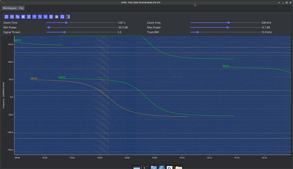Screen dimensions: 293x169
Task: Click the -8.7 dB max power value
Action: point(265,28)
